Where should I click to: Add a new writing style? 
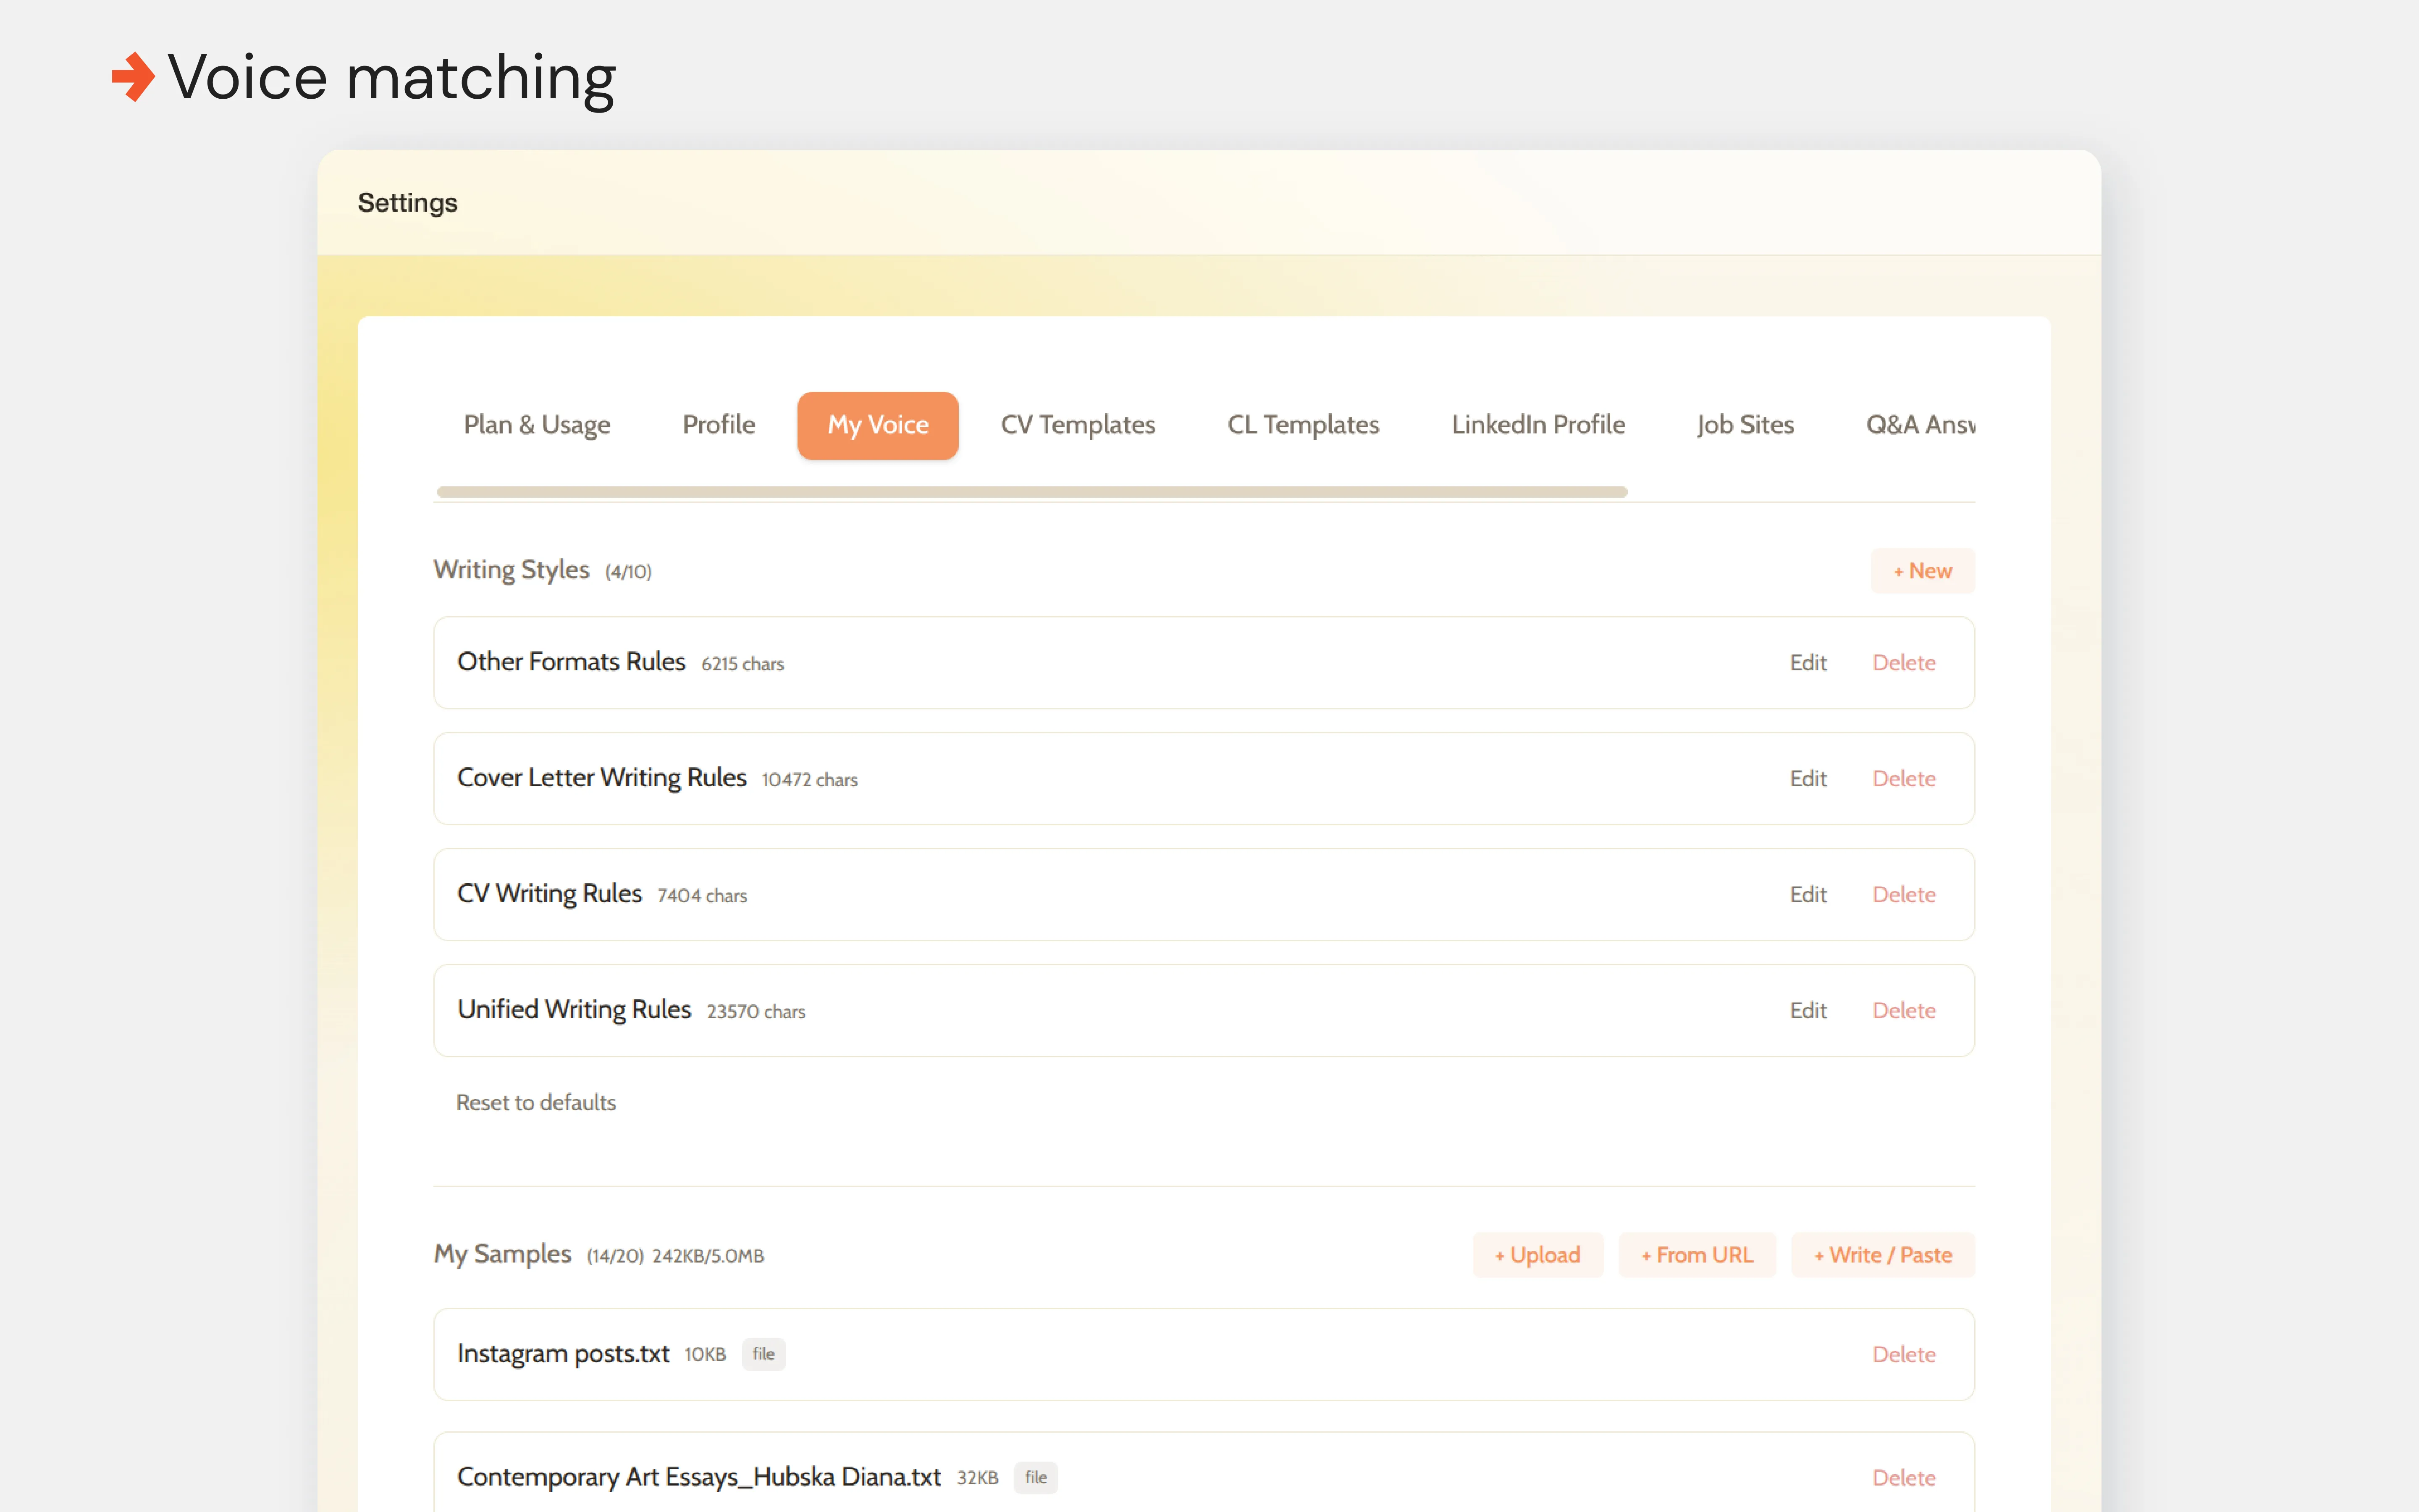pos(1922,571)
